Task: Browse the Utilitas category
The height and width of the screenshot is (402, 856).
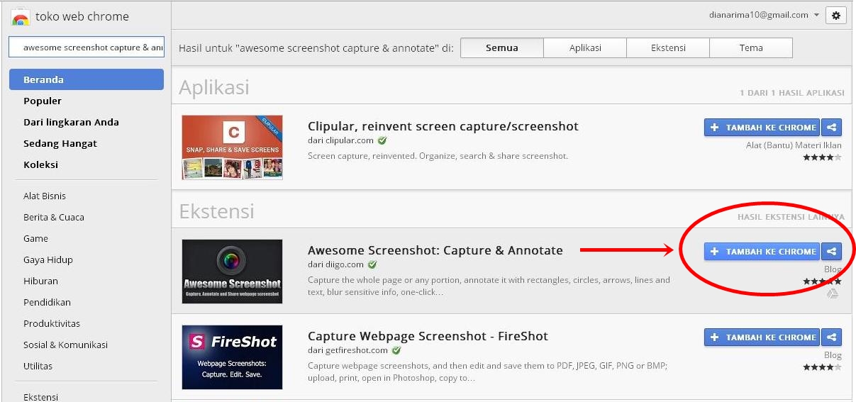Action: [x=38, y=366]
